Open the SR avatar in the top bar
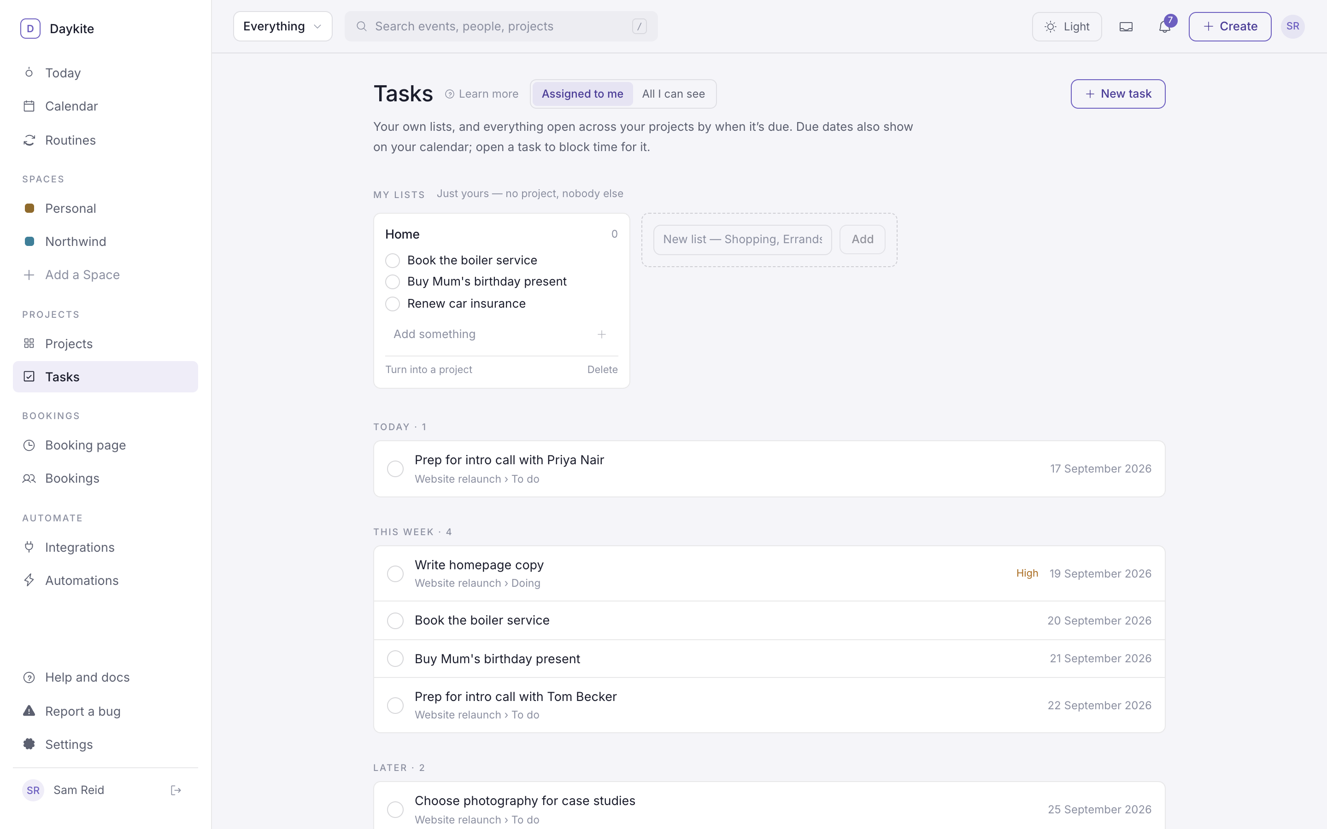 point(1292,26)
